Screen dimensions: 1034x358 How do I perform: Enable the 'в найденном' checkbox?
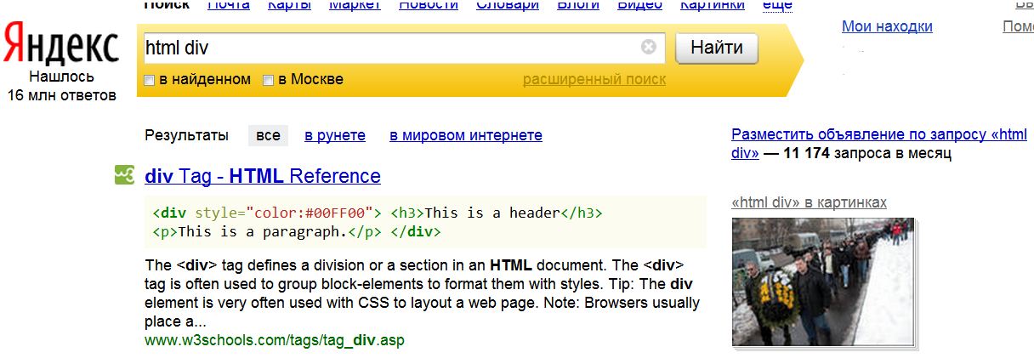(x=150, y=80)
